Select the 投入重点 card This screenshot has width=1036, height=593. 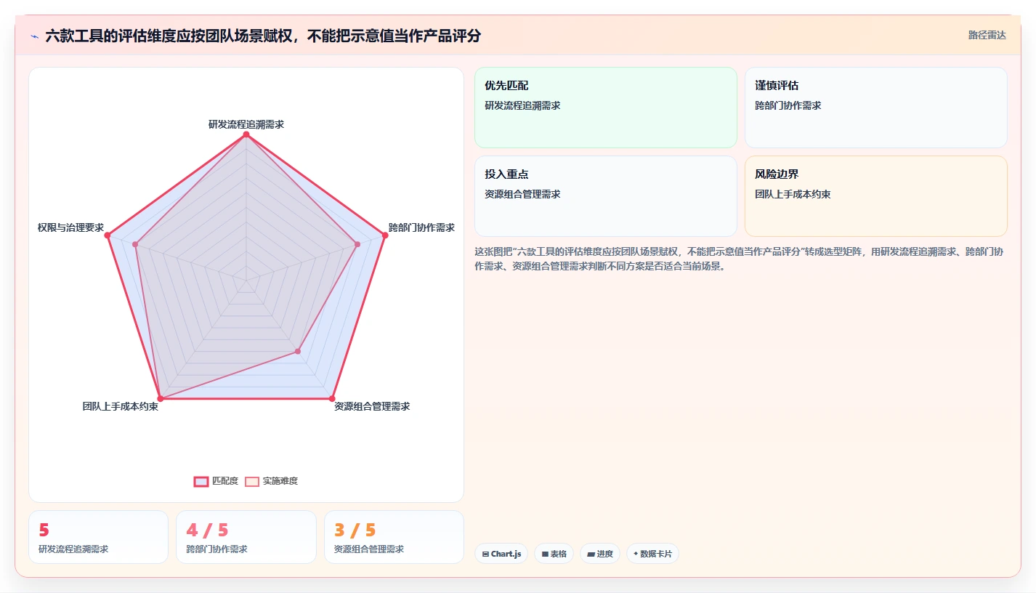606,196
